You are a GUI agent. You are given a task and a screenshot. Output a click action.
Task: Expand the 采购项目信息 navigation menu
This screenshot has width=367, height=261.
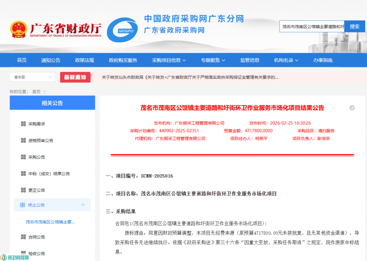point(169,60)
